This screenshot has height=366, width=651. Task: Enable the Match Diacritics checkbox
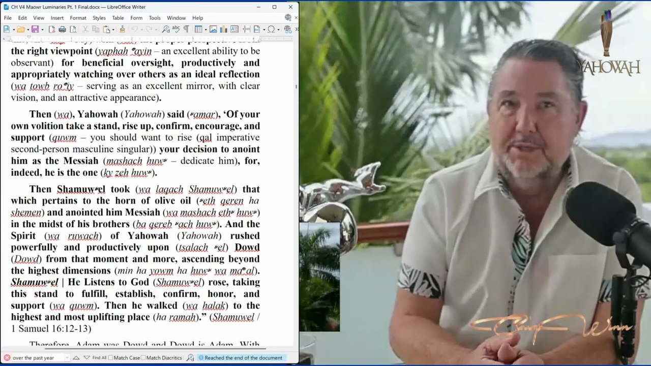[143, 358]
